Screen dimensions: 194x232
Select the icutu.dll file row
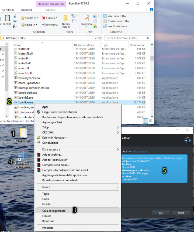click(x=79, y=58)
